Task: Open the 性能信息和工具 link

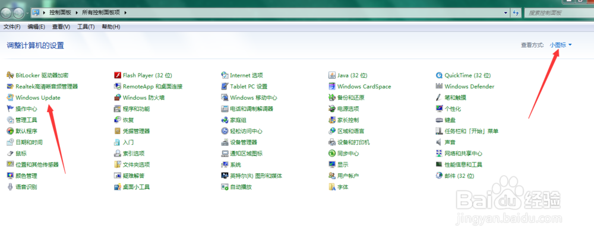Action: pyautogui.click(x=464, y=165)
